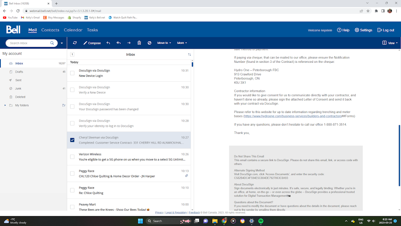Open the browser extensions puzzle icon

376,11
